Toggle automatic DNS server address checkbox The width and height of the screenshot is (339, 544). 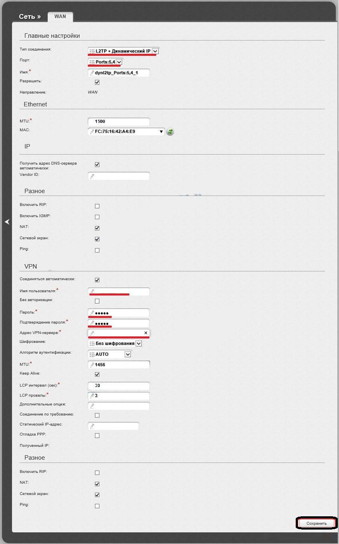[97, 165]
